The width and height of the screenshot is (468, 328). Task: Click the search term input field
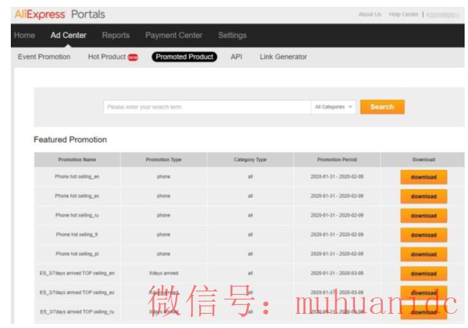[207, 107]
